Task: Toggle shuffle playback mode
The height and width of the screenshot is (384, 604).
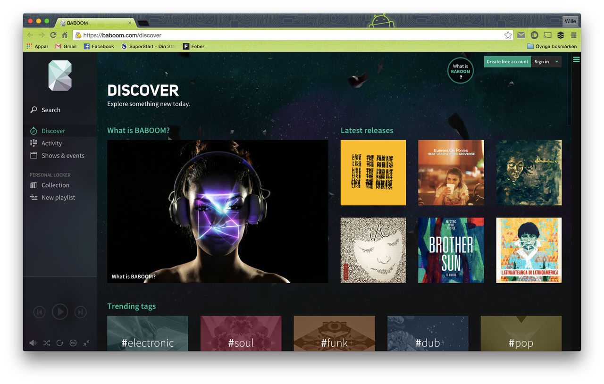Action: coord(46,343)
